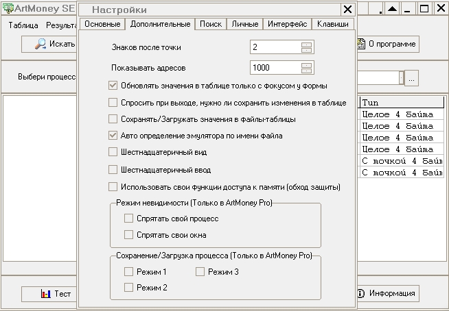Open Информация in ArtMoney window
Viewport: 449px width, 311px height.
pos(389,293)
